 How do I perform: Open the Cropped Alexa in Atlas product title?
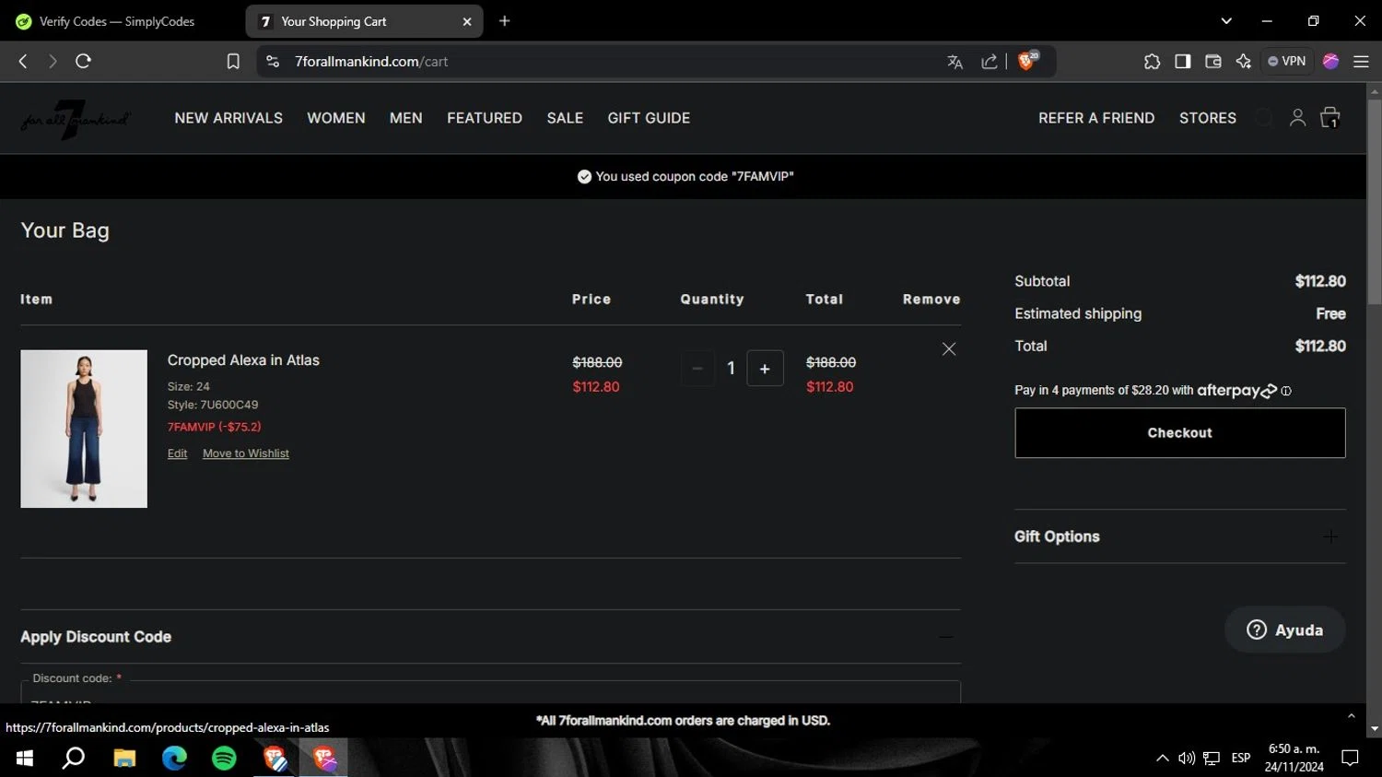point(243,360)
